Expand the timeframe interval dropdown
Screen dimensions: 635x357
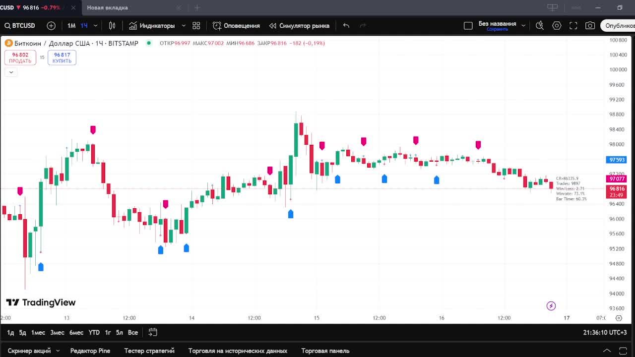click(95, 26)
